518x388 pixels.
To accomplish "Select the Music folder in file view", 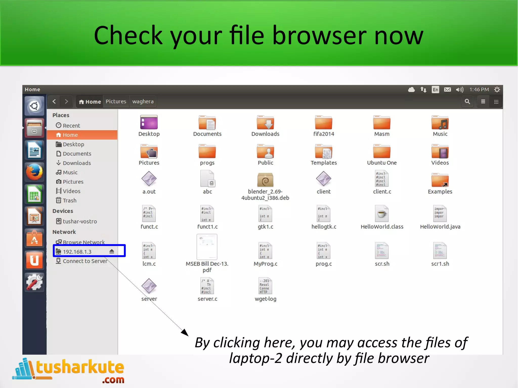I will (440, 126).
